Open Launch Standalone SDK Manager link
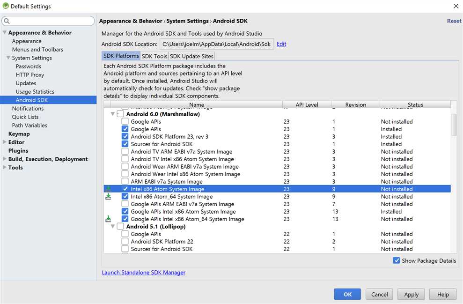 pos(144,273)
